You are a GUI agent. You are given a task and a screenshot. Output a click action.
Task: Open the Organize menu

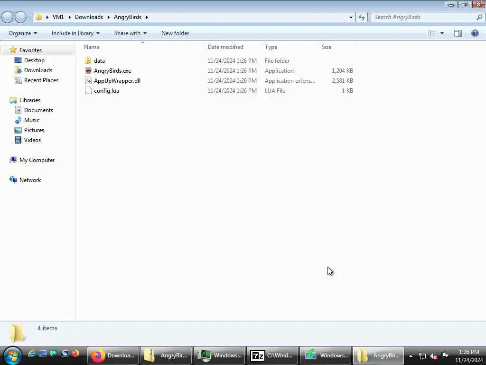(23, 33)
